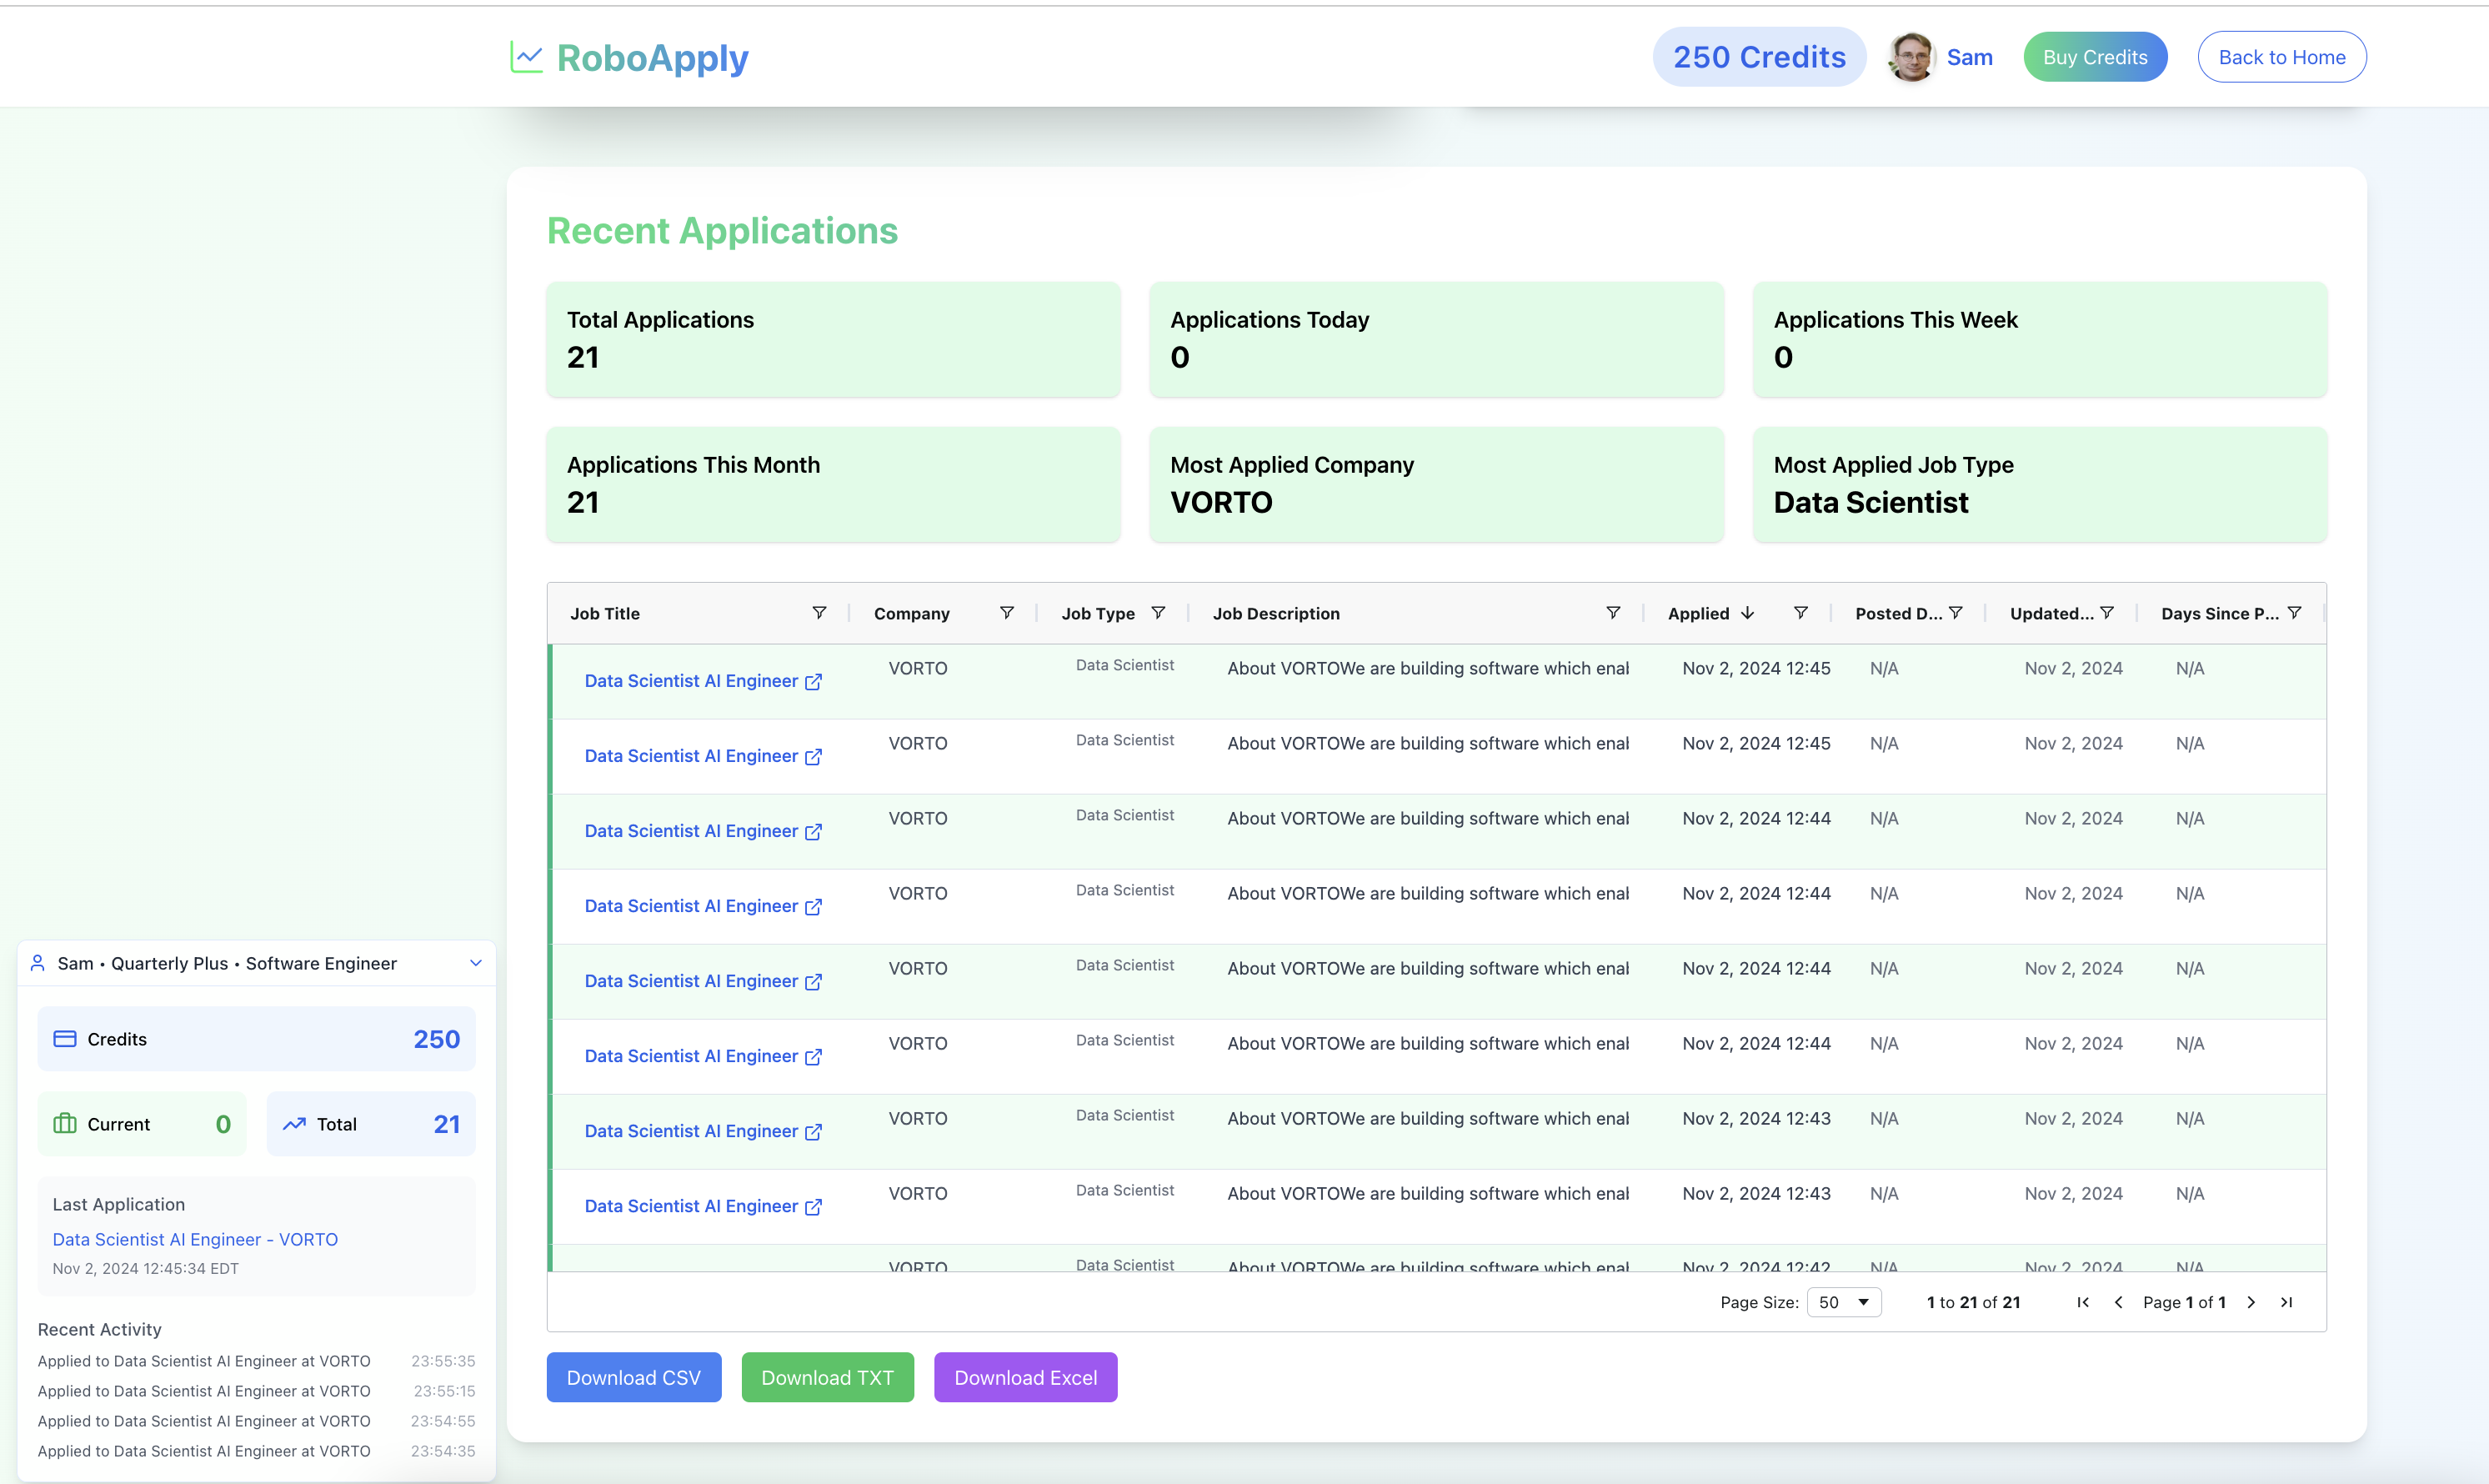Click next page chevron in pagination
Image resolution: width=2489 pixels, height=1484 pixels.
(x=2251, y=1302)
